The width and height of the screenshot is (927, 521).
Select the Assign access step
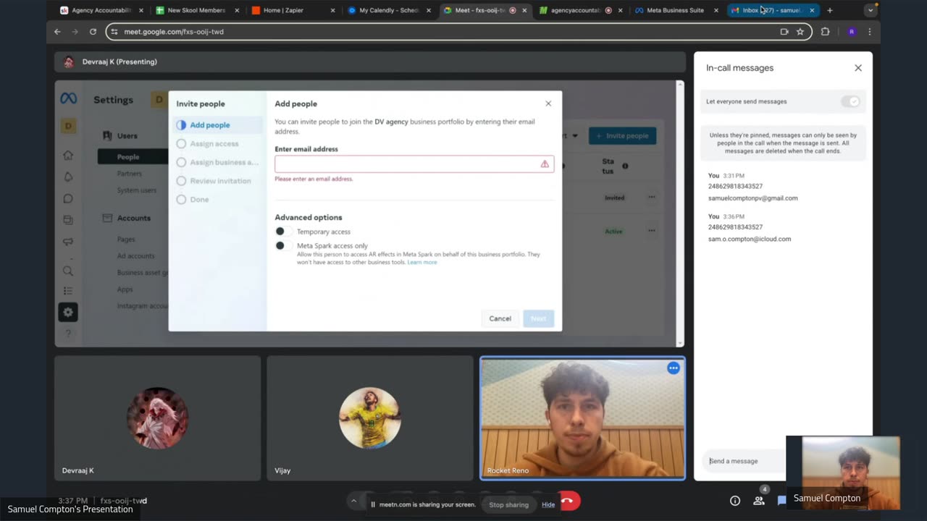pos(217,144)
